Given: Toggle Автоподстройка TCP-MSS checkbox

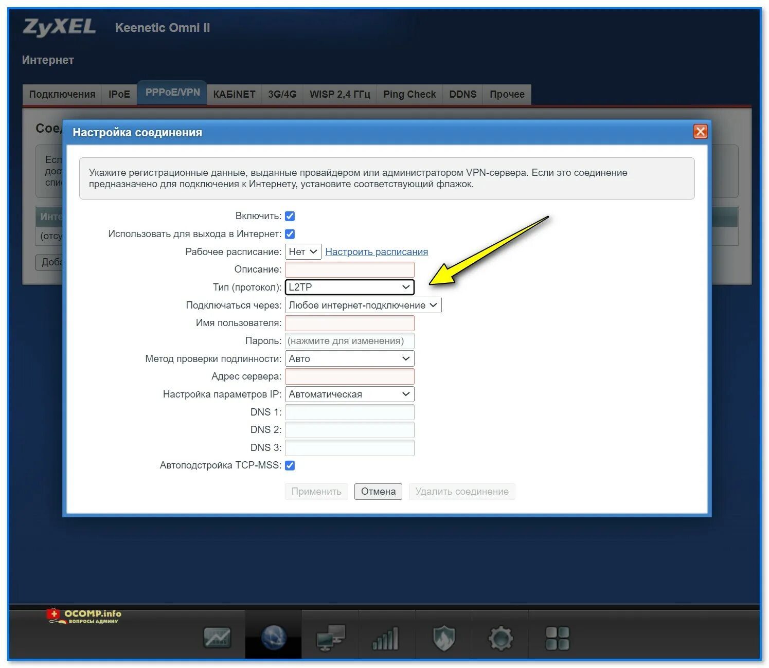Looking at the screenshot, I should (290, 465).
